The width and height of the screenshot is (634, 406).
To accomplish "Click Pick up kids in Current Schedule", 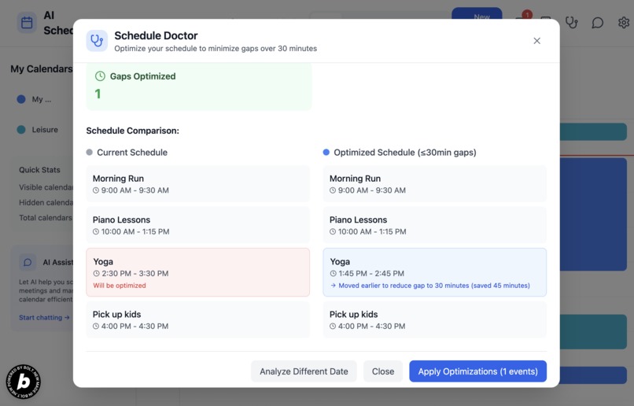I will tap(197, 319).
